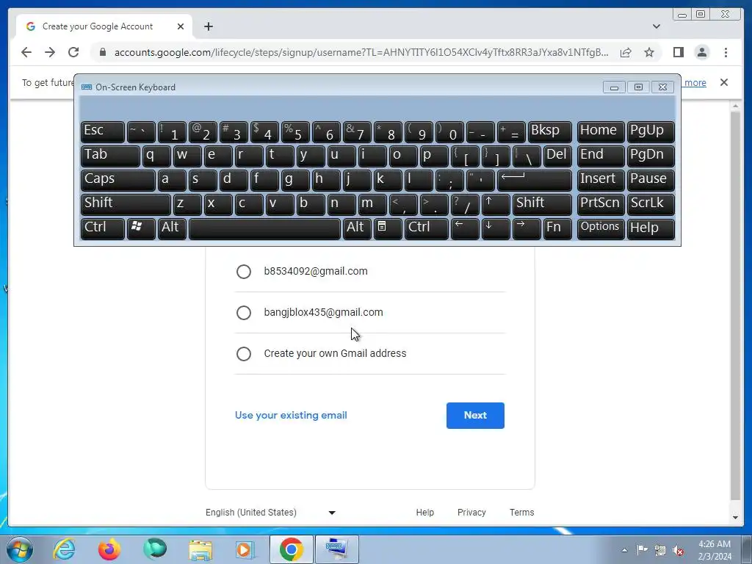Show hidden tray icons arrow

click(x=624, y=550)
